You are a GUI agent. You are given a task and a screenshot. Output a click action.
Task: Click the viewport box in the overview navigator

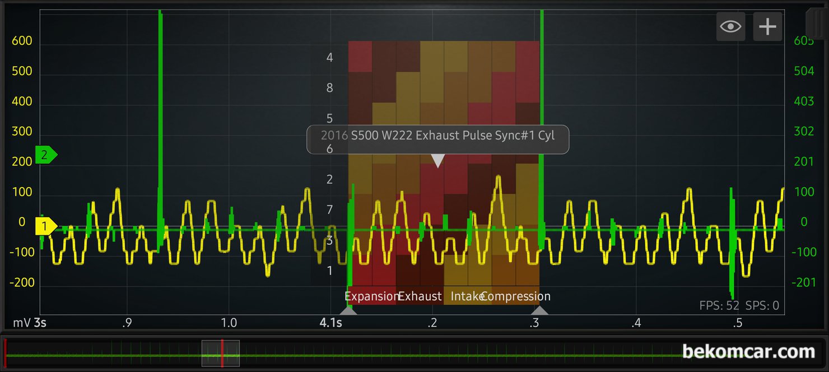point(212,353)
